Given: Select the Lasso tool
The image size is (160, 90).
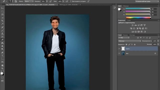Looking at the screenshot, I should [2, 14].
